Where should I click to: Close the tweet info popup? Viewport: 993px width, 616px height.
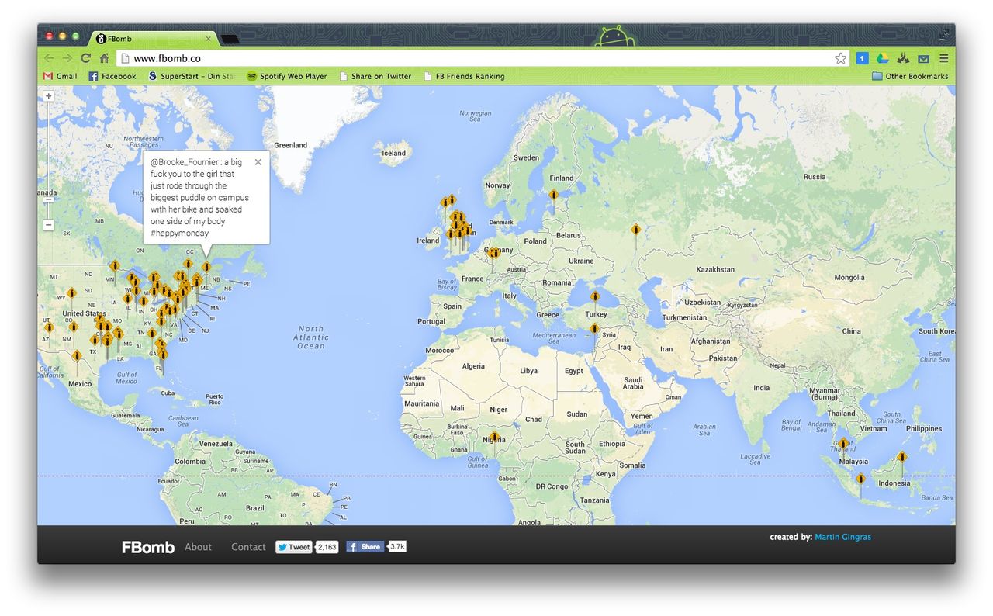click(258, 163)
